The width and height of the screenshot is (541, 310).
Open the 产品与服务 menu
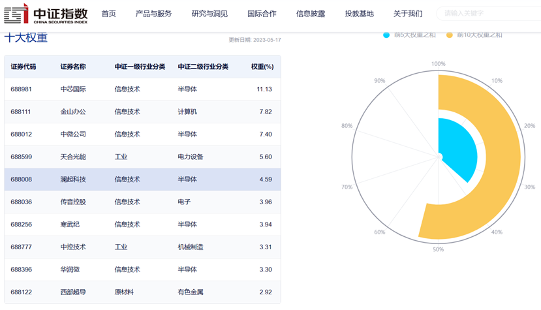tap(153, 14)
